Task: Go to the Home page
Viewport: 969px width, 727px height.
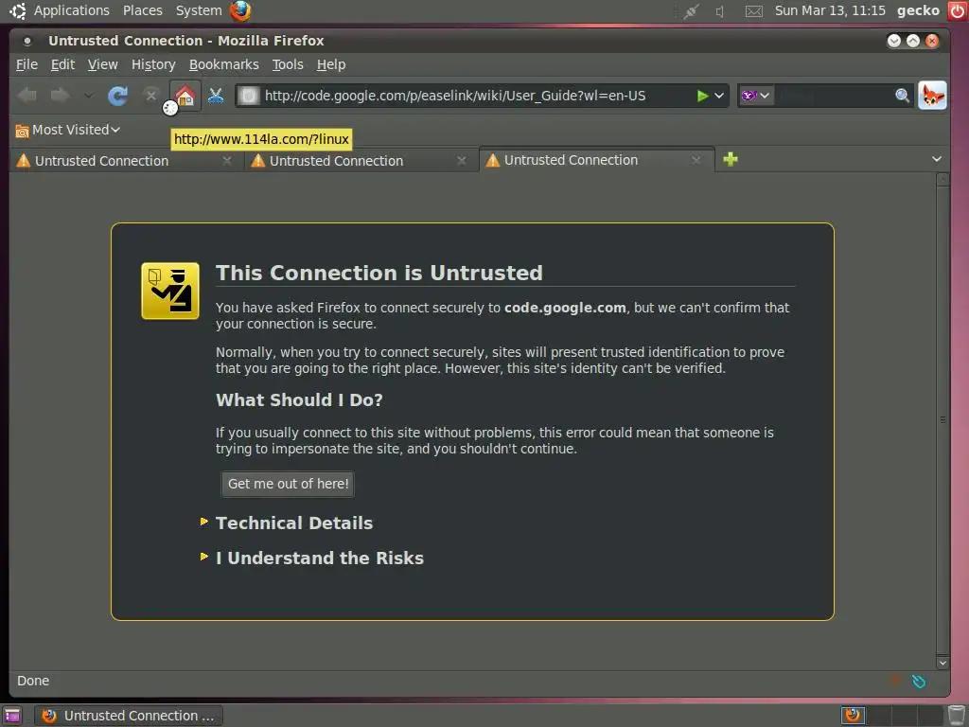Action: click(185, 96)
